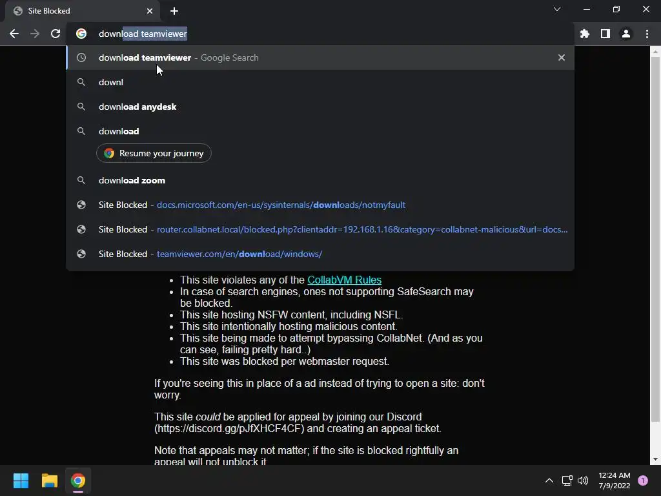Click Resume your journey chip
661x496 pixels.
(154, 153)
